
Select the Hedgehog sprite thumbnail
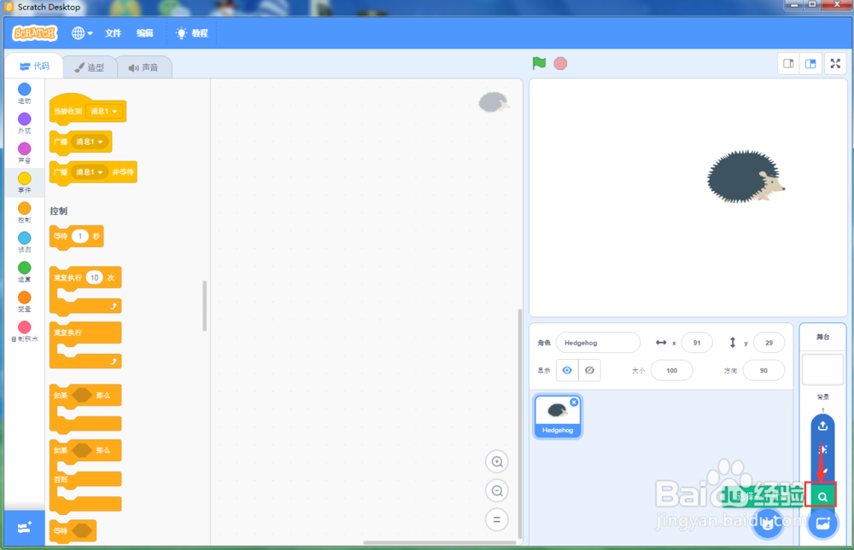coord(557,417)
